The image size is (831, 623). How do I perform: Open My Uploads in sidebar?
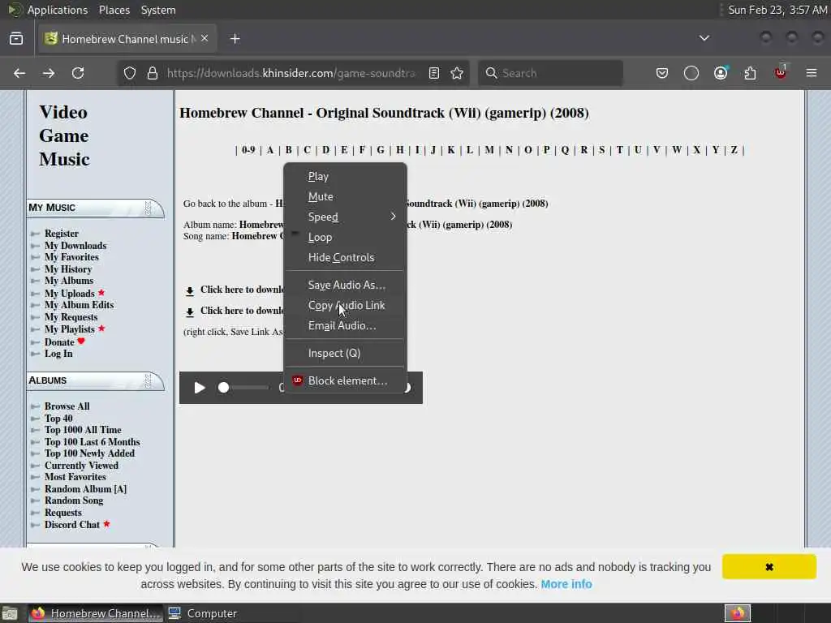70,293
